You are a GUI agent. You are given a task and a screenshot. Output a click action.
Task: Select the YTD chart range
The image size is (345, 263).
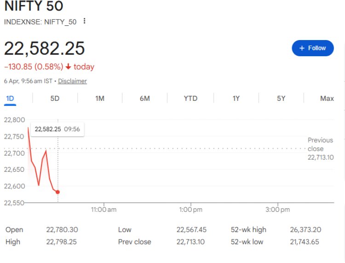190,98
